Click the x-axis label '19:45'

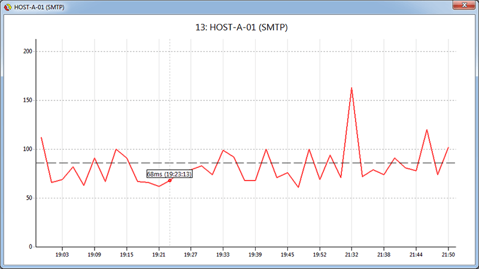(287, 255)
